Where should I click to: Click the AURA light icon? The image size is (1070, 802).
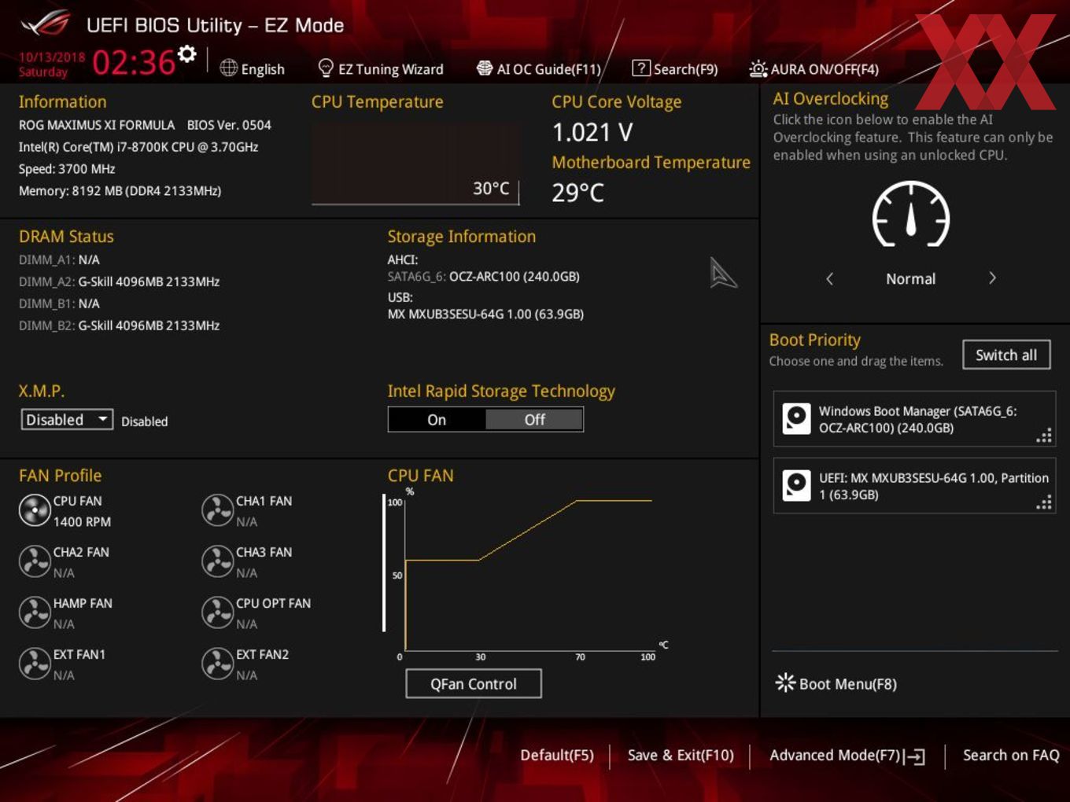click(x=758, y=69)
